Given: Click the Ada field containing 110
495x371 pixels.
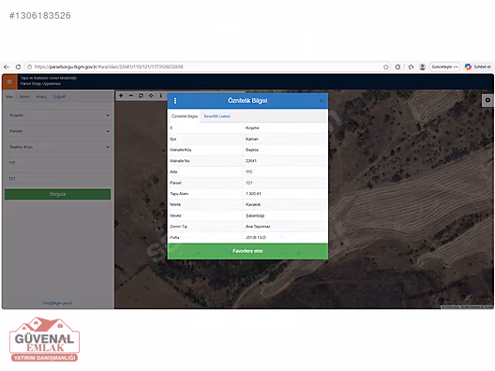Looking at the screenshot, I should tap(59, 163).
